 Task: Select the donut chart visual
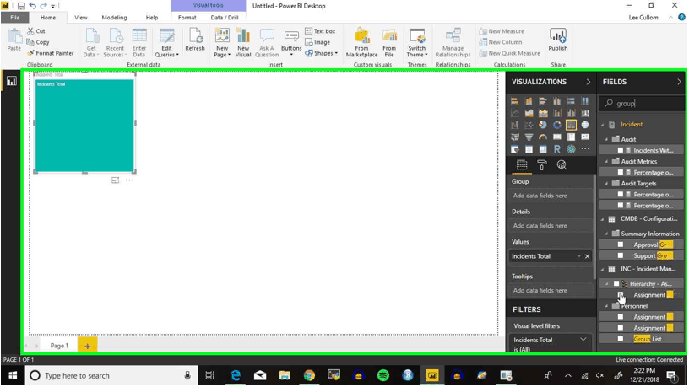556,125
